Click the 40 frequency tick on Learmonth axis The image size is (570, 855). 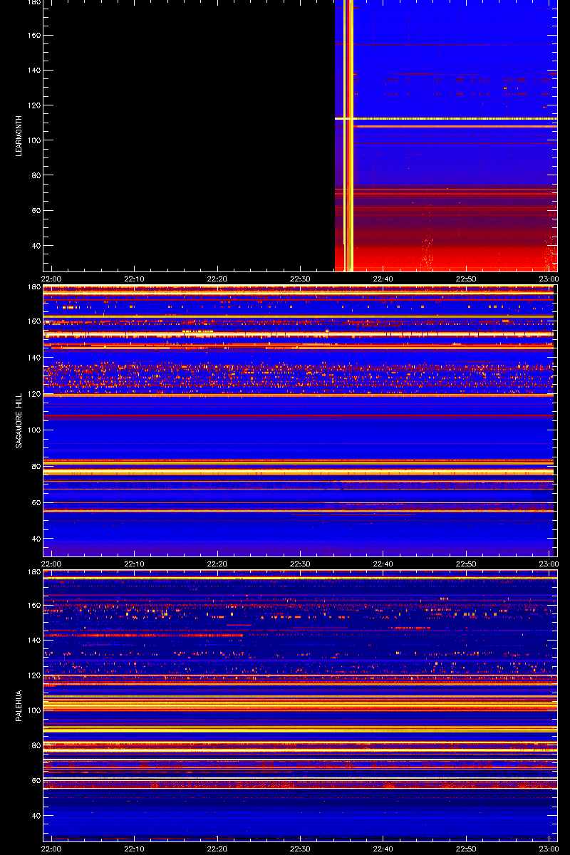[x=35, y=246]
